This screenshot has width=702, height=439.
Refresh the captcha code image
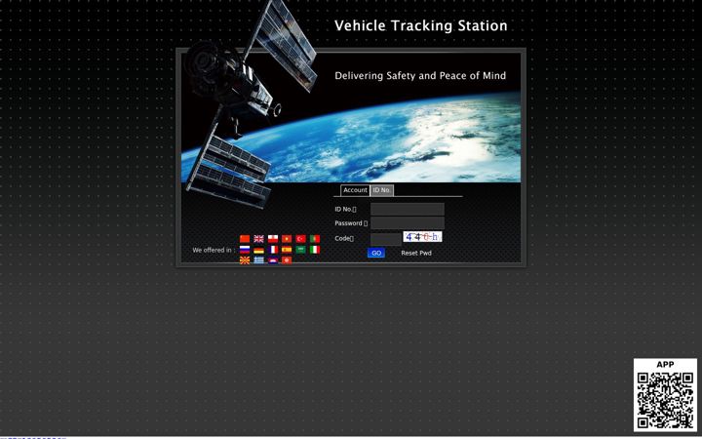pos(422,237)
